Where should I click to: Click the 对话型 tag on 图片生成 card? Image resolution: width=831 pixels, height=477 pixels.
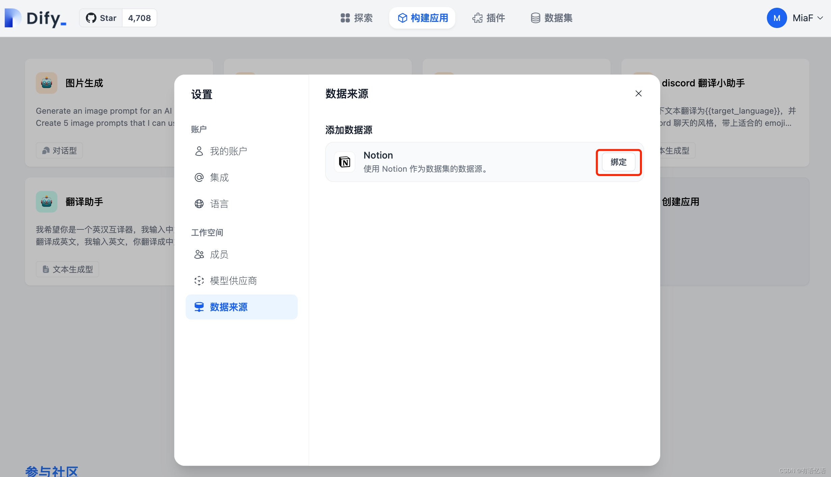click(59, 150)
